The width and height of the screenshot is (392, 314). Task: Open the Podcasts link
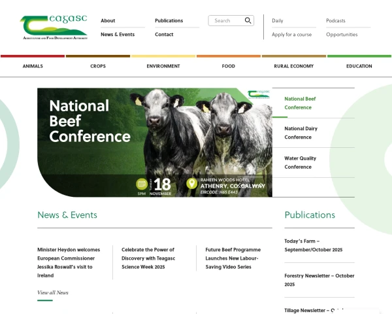point(336,20)
